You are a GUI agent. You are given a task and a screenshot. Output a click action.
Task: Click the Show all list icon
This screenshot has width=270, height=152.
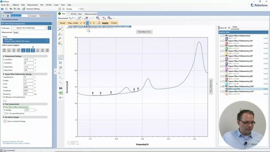tap(219, 28)
